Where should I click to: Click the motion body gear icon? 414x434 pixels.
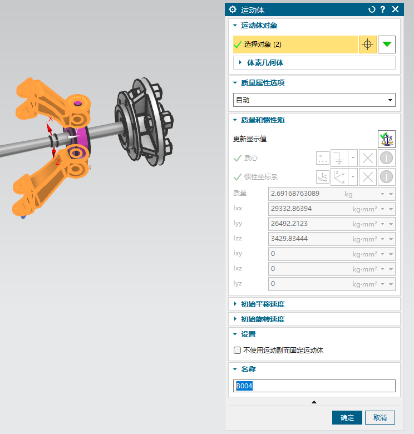pyautogui.click(x=233, y=9)
